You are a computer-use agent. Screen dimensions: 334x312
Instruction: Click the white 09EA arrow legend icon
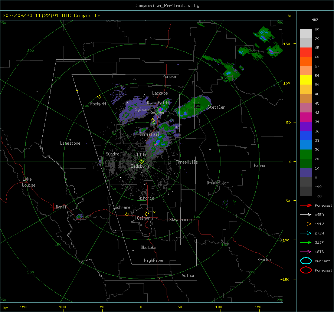tap(306, 215)
